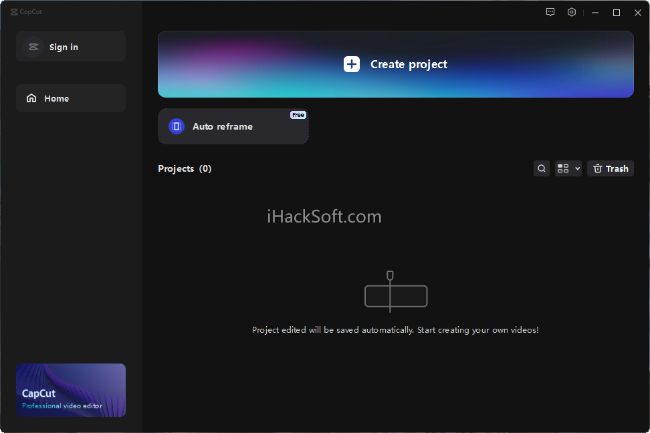Start a new project with Create project
Image resolution: width=650 pixels, height=433 pixels.
click(x=395, y=64)
